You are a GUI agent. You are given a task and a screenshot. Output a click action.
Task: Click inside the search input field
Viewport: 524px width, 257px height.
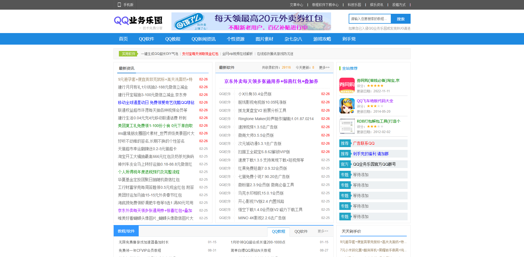pos(370,19)
